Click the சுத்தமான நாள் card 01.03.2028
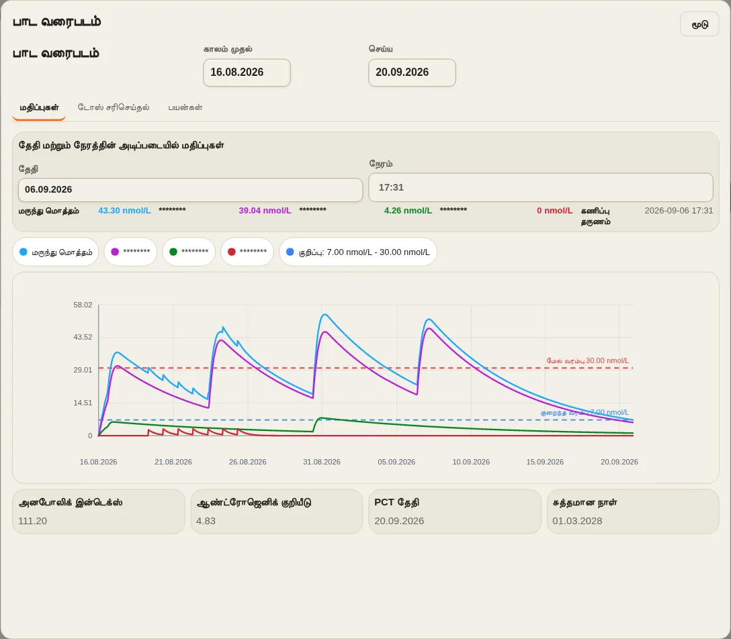731x639 pixels. (633, 511)
